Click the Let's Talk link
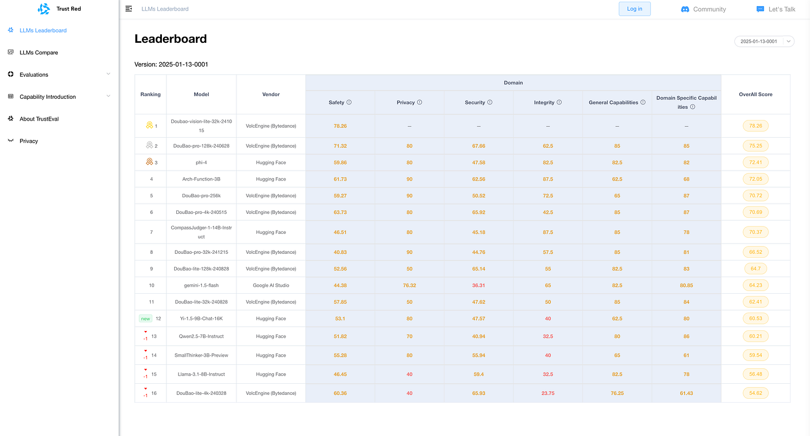This screenshot has height=436, width=810. [782, 9]
